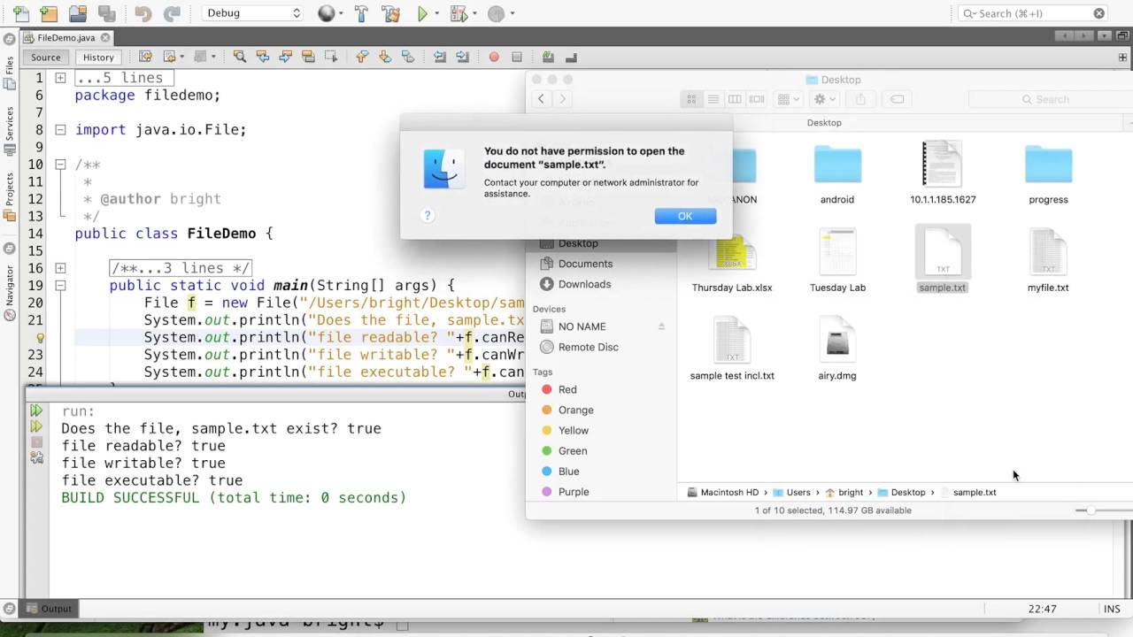
Task: Eject the NO NAME device in Finder sidebar
Action: point(661,326)
